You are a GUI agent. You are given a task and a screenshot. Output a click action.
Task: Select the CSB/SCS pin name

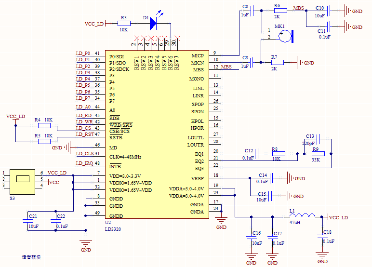[x=120, y=131]
